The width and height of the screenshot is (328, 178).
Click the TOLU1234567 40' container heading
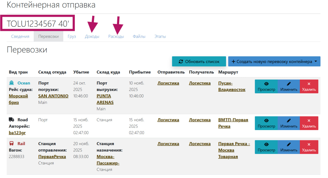pos(38,24)
